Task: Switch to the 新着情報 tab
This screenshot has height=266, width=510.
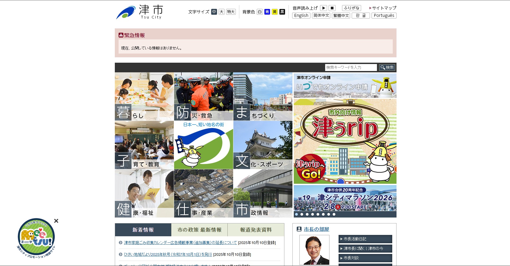Action: [x=143, y=230]
